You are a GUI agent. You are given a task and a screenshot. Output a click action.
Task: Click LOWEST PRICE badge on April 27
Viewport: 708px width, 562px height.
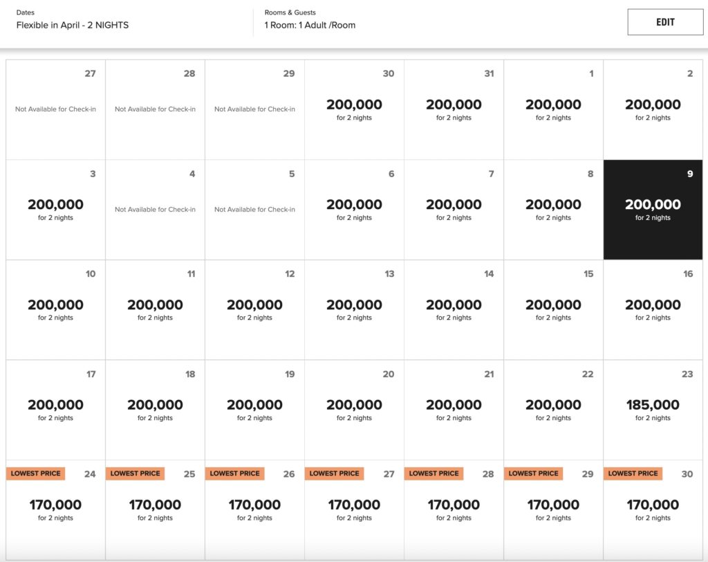coord(334,473)
